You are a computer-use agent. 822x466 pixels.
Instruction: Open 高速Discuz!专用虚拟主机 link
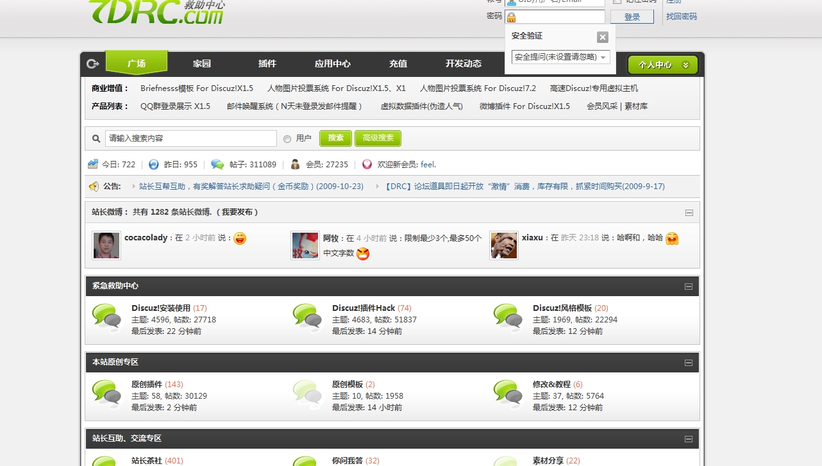tap(594, 88)
